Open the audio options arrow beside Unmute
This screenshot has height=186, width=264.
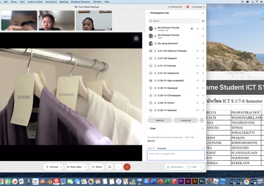pyautogui.click(x=61, y=167)
